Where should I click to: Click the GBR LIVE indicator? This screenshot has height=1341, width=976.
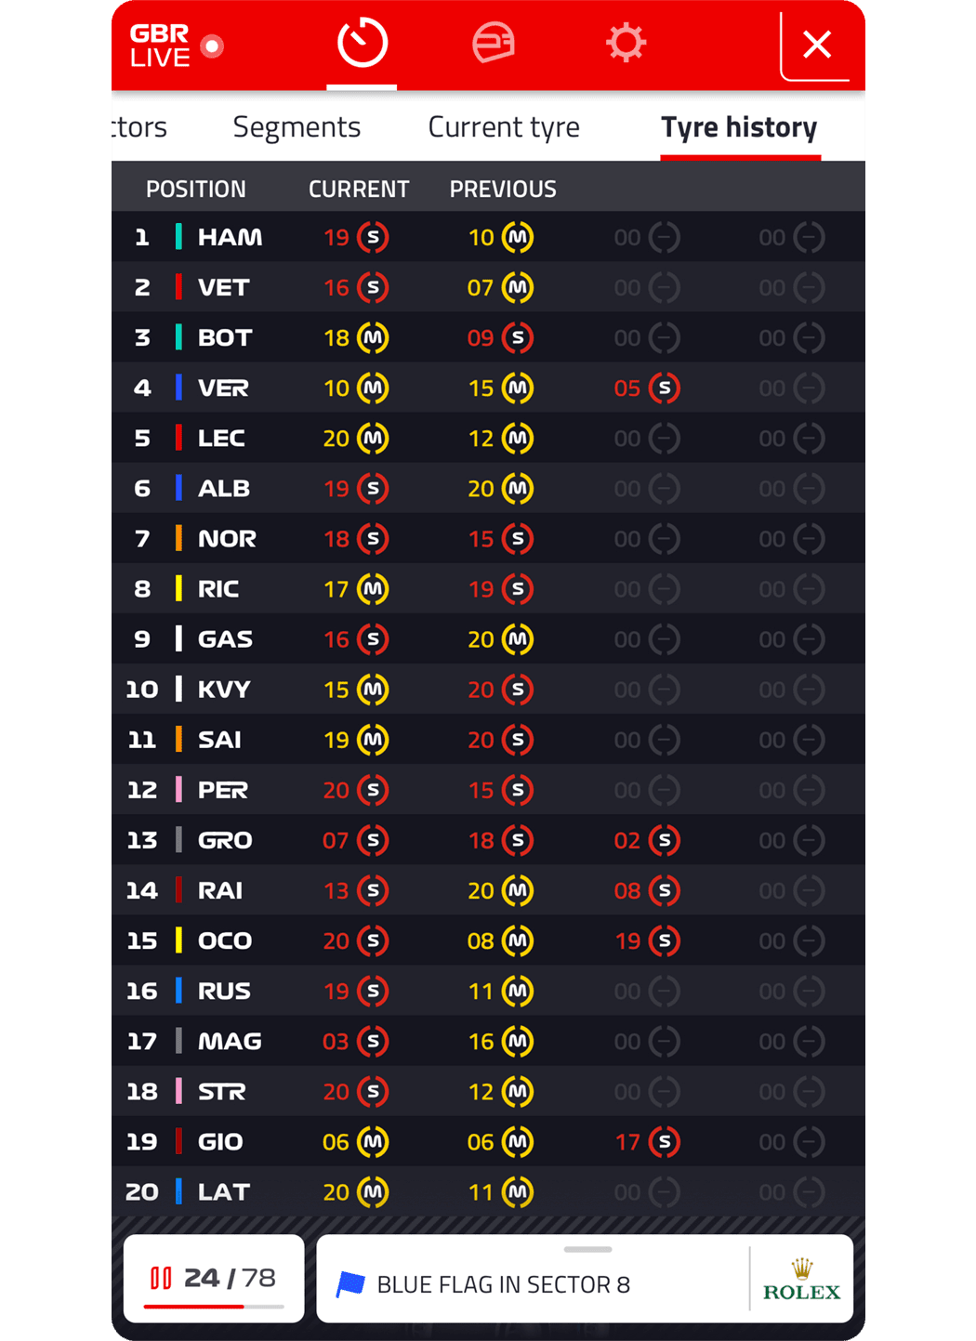(176, 46)
